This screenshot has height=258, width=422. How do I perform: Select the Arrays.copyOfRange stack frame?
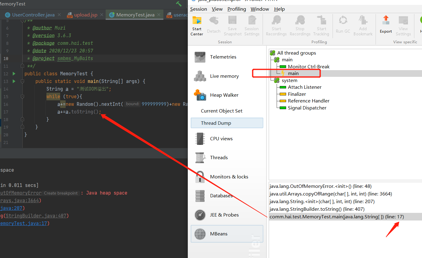click(x=330, y=194)
